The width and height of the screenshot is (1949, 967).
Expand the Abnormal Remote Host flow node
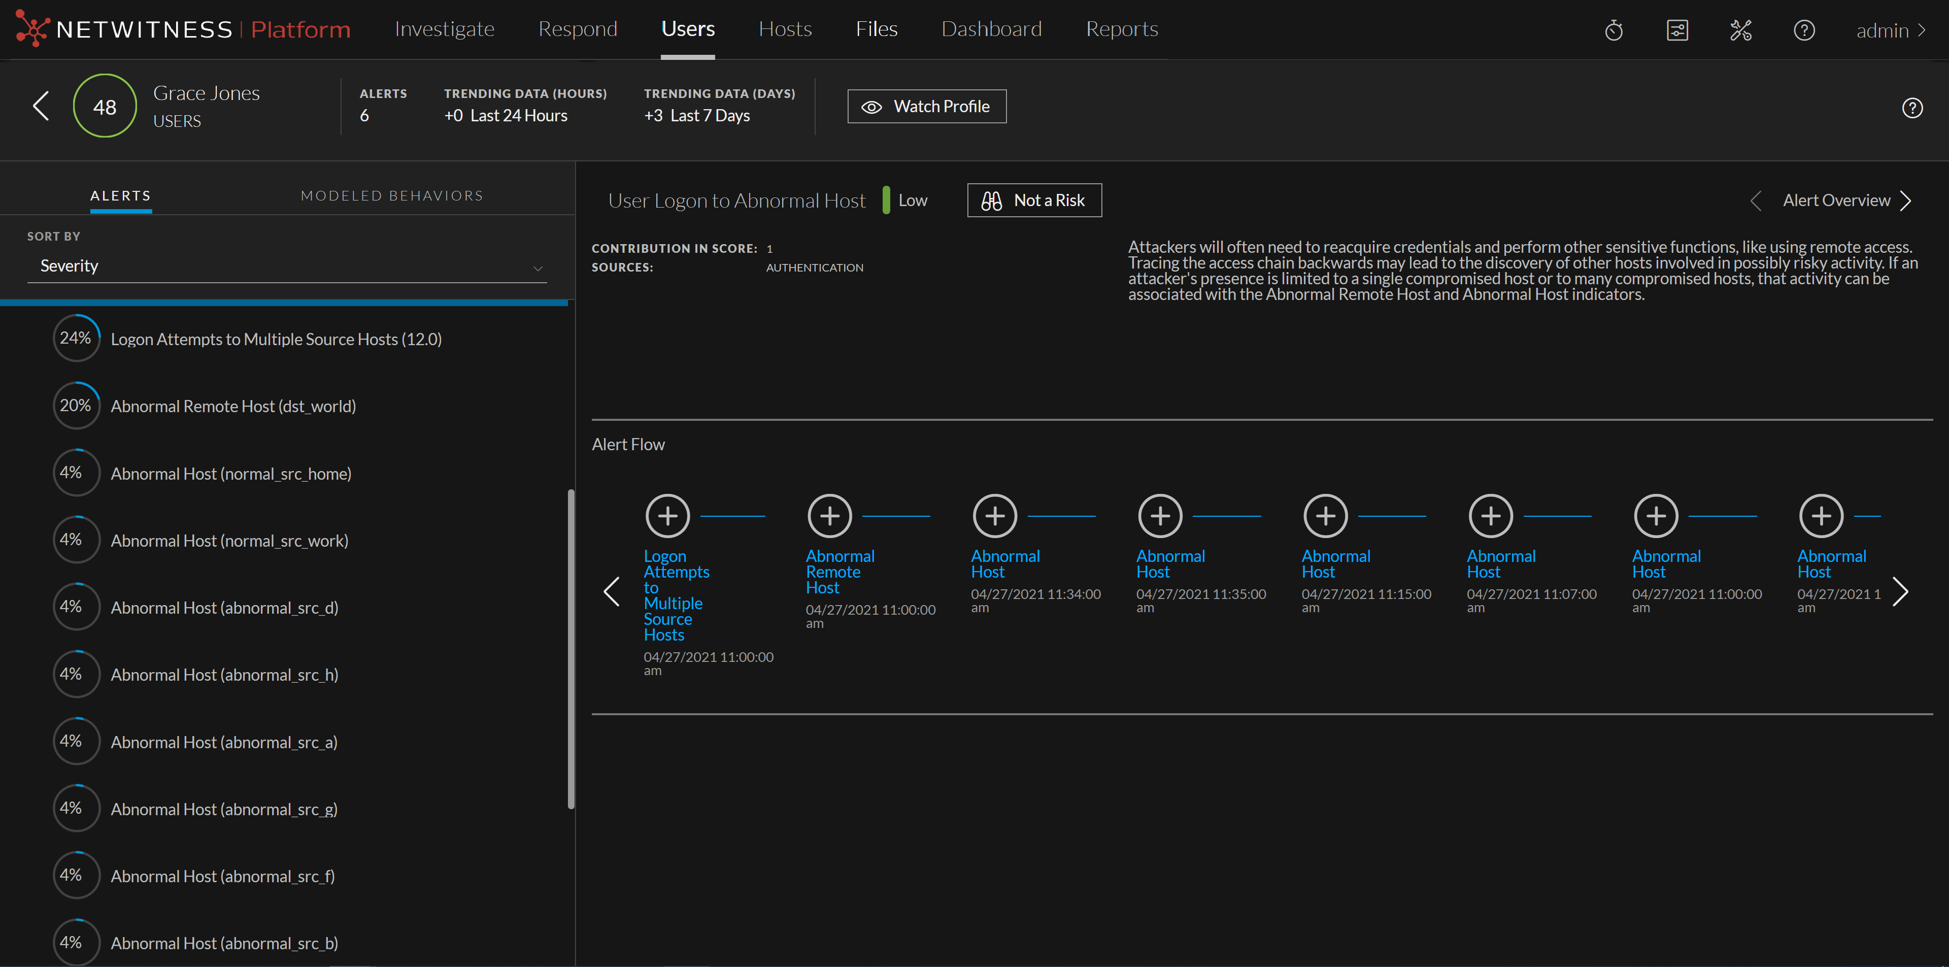(x=829, y=516)
